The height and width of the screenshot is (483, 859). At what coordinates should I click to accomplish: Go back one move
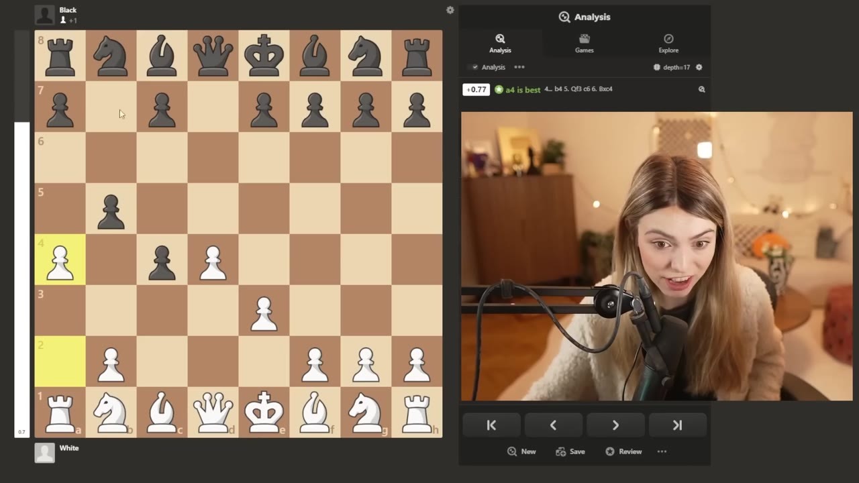click(x=553, y=425)
